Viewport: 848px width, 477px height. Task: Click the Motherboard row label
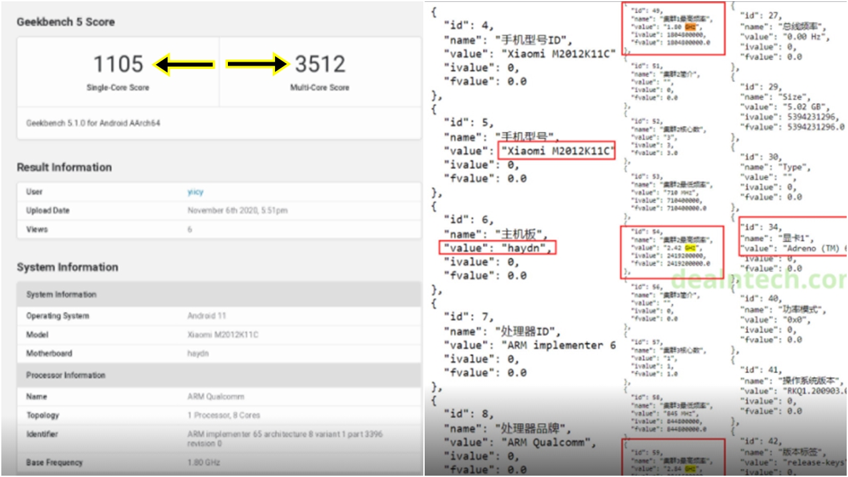coord(49,353)
